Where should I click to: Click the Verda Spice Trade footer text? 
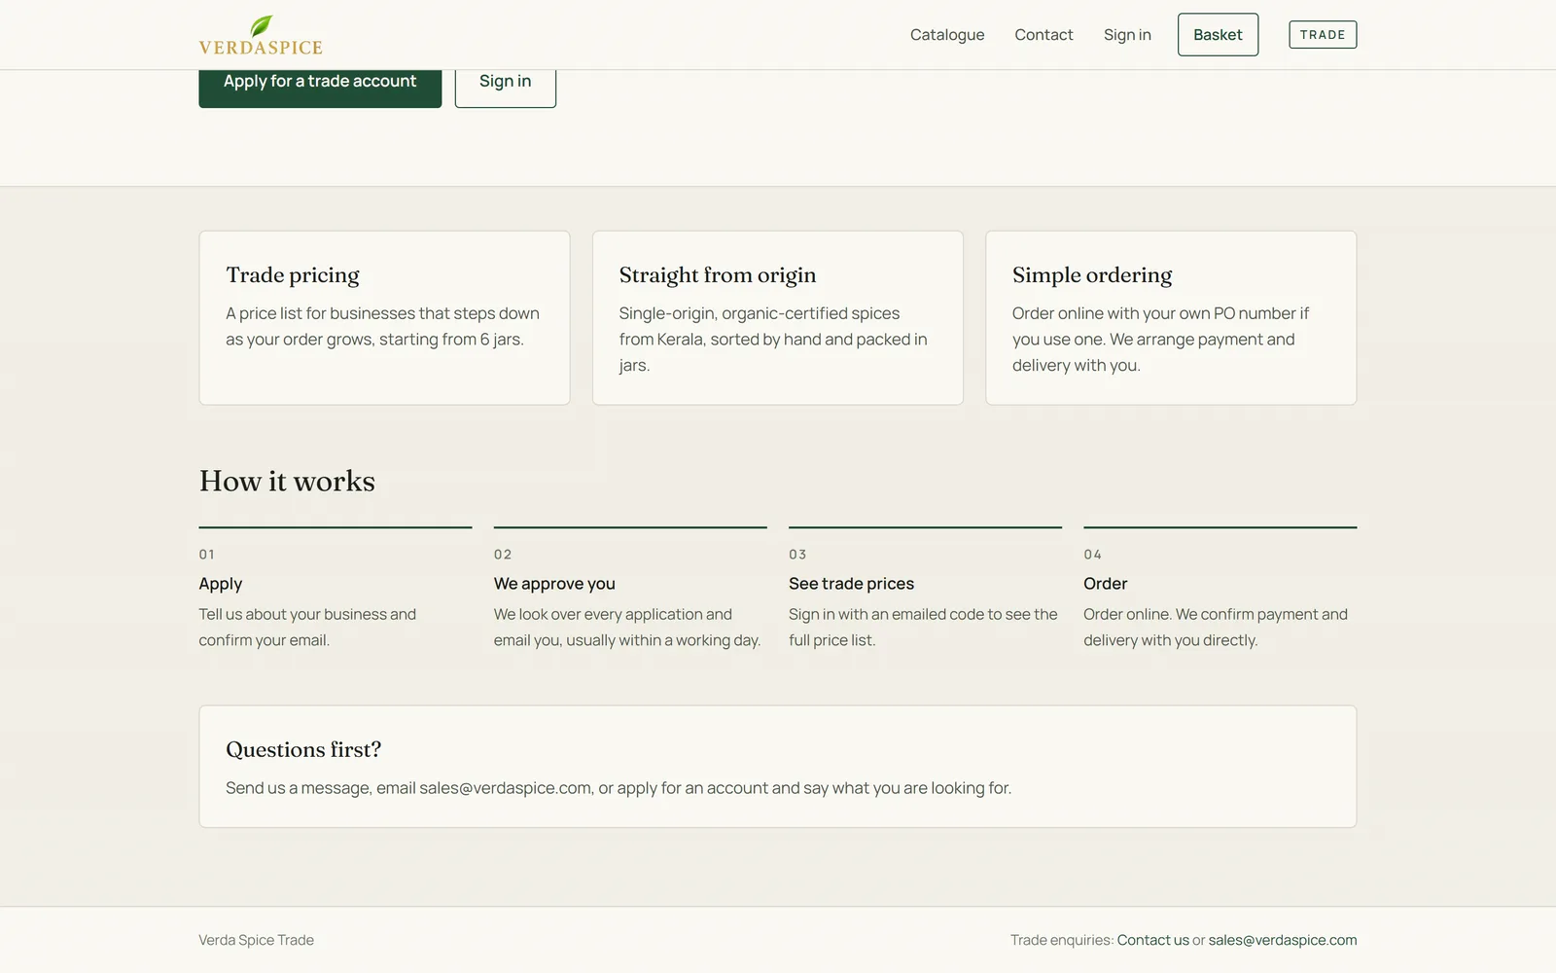(256, 940)
